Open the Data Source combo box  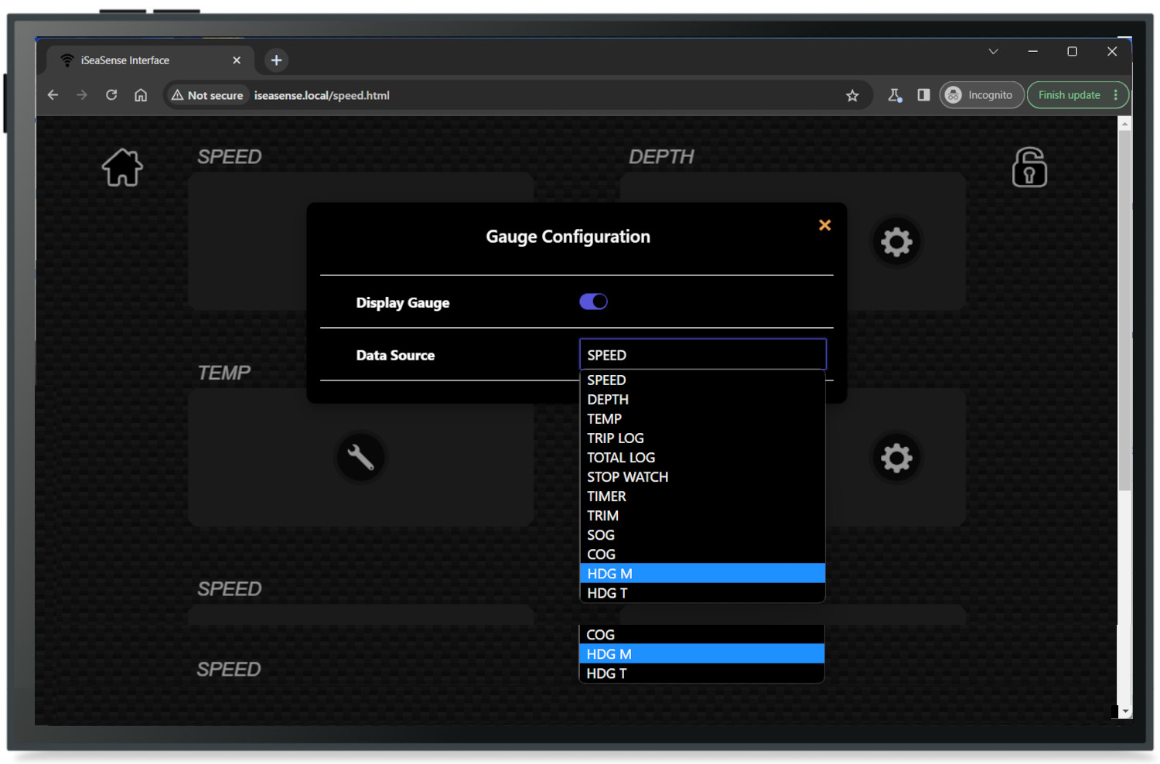click(x=702, y=355)
